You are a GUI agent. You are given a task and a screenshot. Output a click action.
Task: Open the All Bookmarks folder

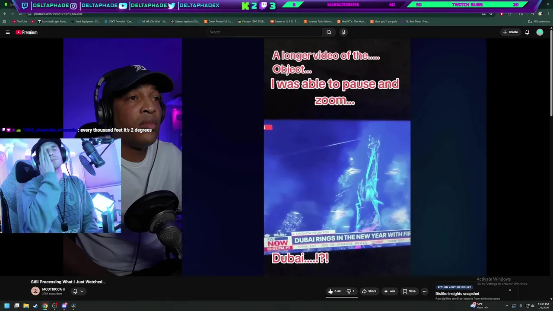click(539, 22)
